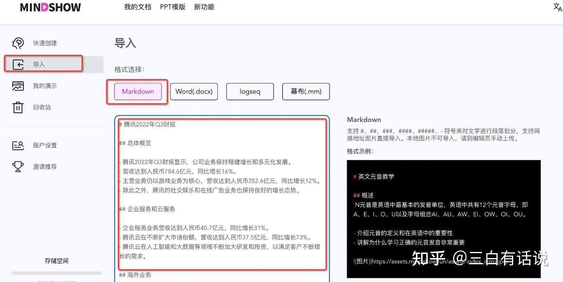The height and width of the screenshot is (282, 563).
Task: Click the 腾讯2022年Q3财报 heading line
Action: point(147,124)
